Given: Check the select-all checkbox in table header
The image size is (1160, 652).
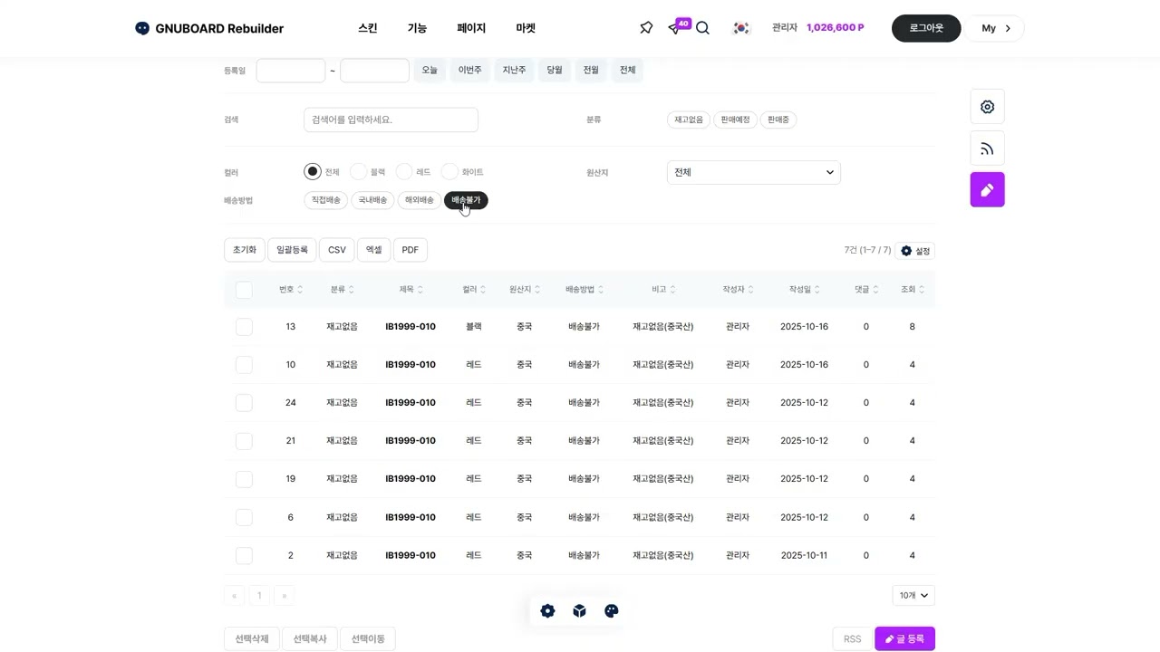Looking at the screenshot, I should click(x=244, y=290).
